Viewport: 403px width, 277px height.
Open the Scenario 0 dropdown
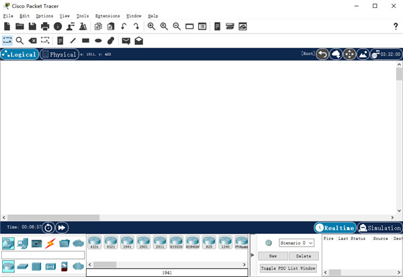[x=297, y=243]
